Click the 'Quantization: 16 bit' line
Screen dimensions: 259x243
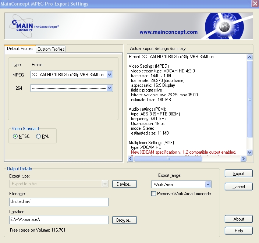point(148,124)
